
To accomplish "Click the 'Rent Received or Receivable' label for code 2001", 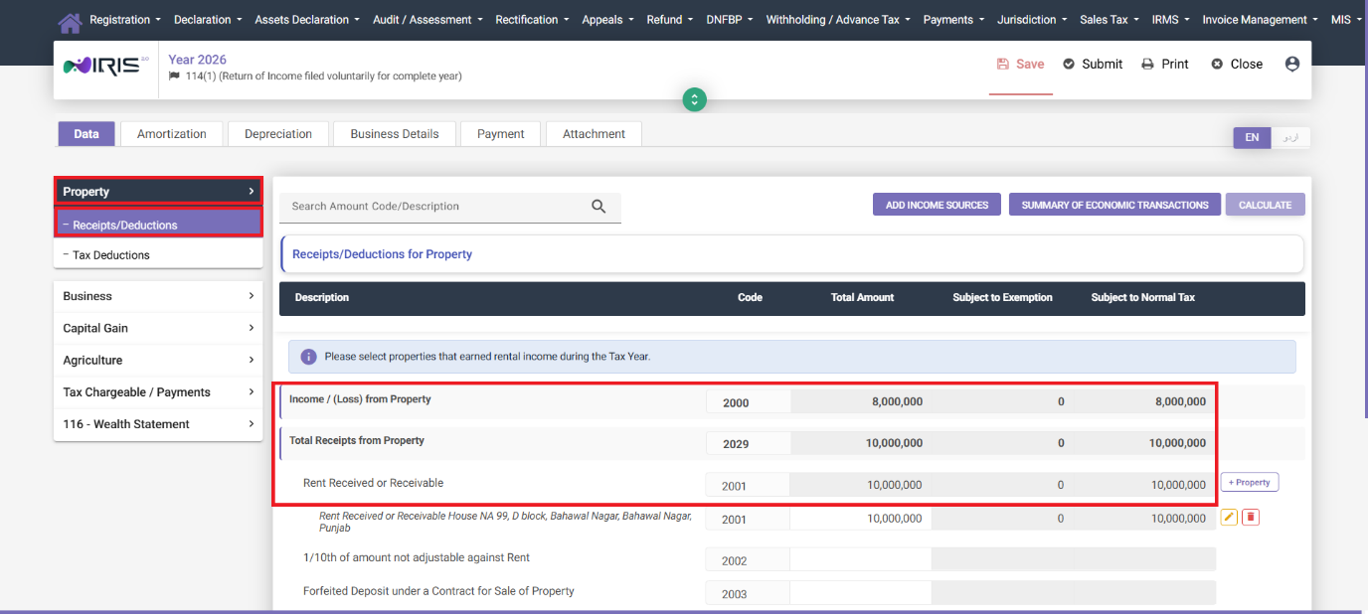I will 373,483.
